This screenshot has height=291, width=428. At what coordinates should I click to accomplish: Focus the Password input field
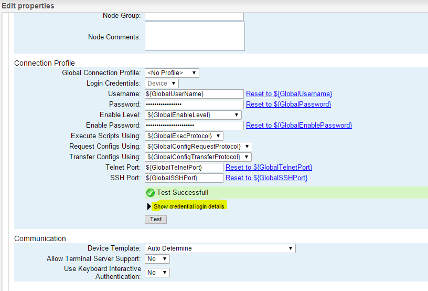pos(195,105)
